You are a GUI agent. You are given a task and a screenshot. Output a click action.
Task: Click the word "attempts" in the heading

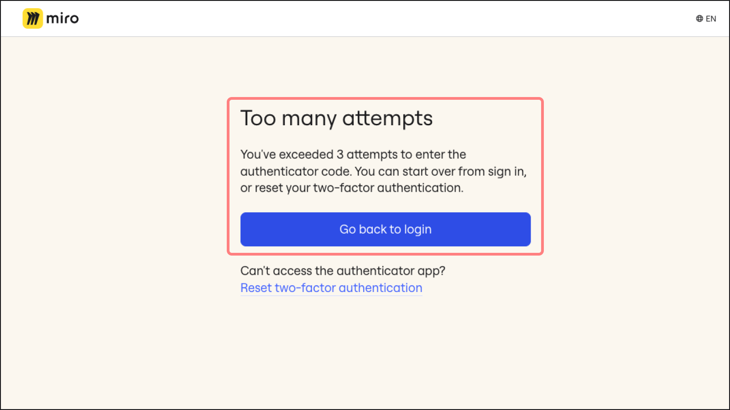(x=387, y=119)
